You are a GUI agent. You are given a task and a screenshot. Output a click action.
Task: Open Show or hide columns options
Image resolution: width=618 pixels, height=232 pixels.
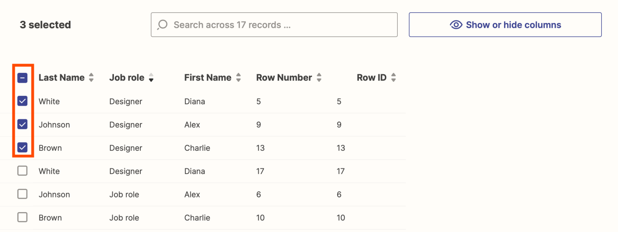(505, 25)
